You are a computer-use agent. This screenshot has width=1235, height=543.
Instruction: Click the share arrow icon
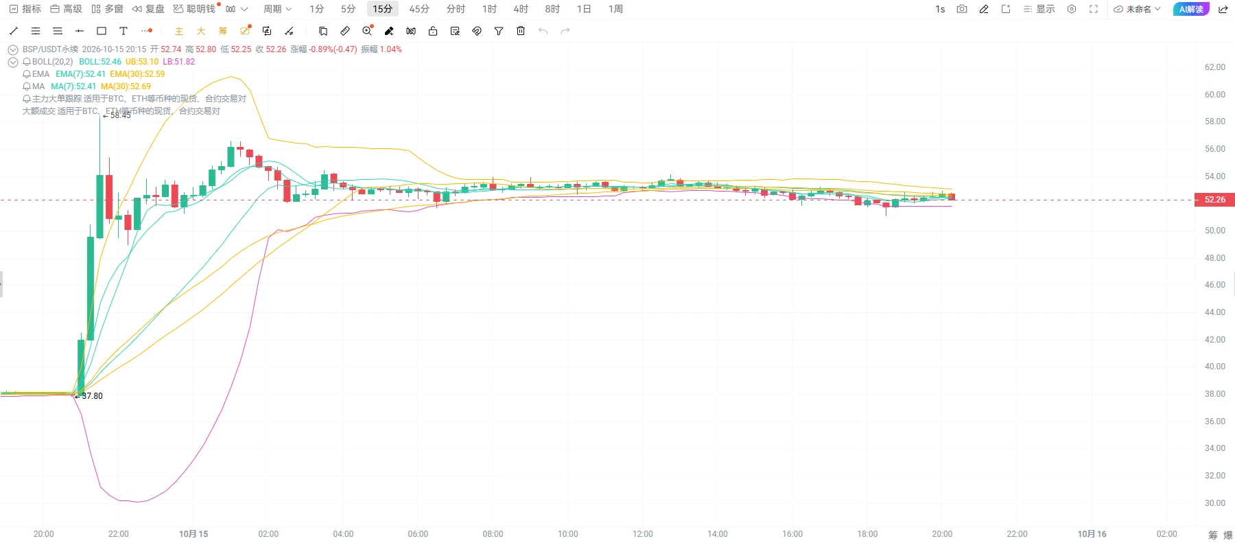1223,9
